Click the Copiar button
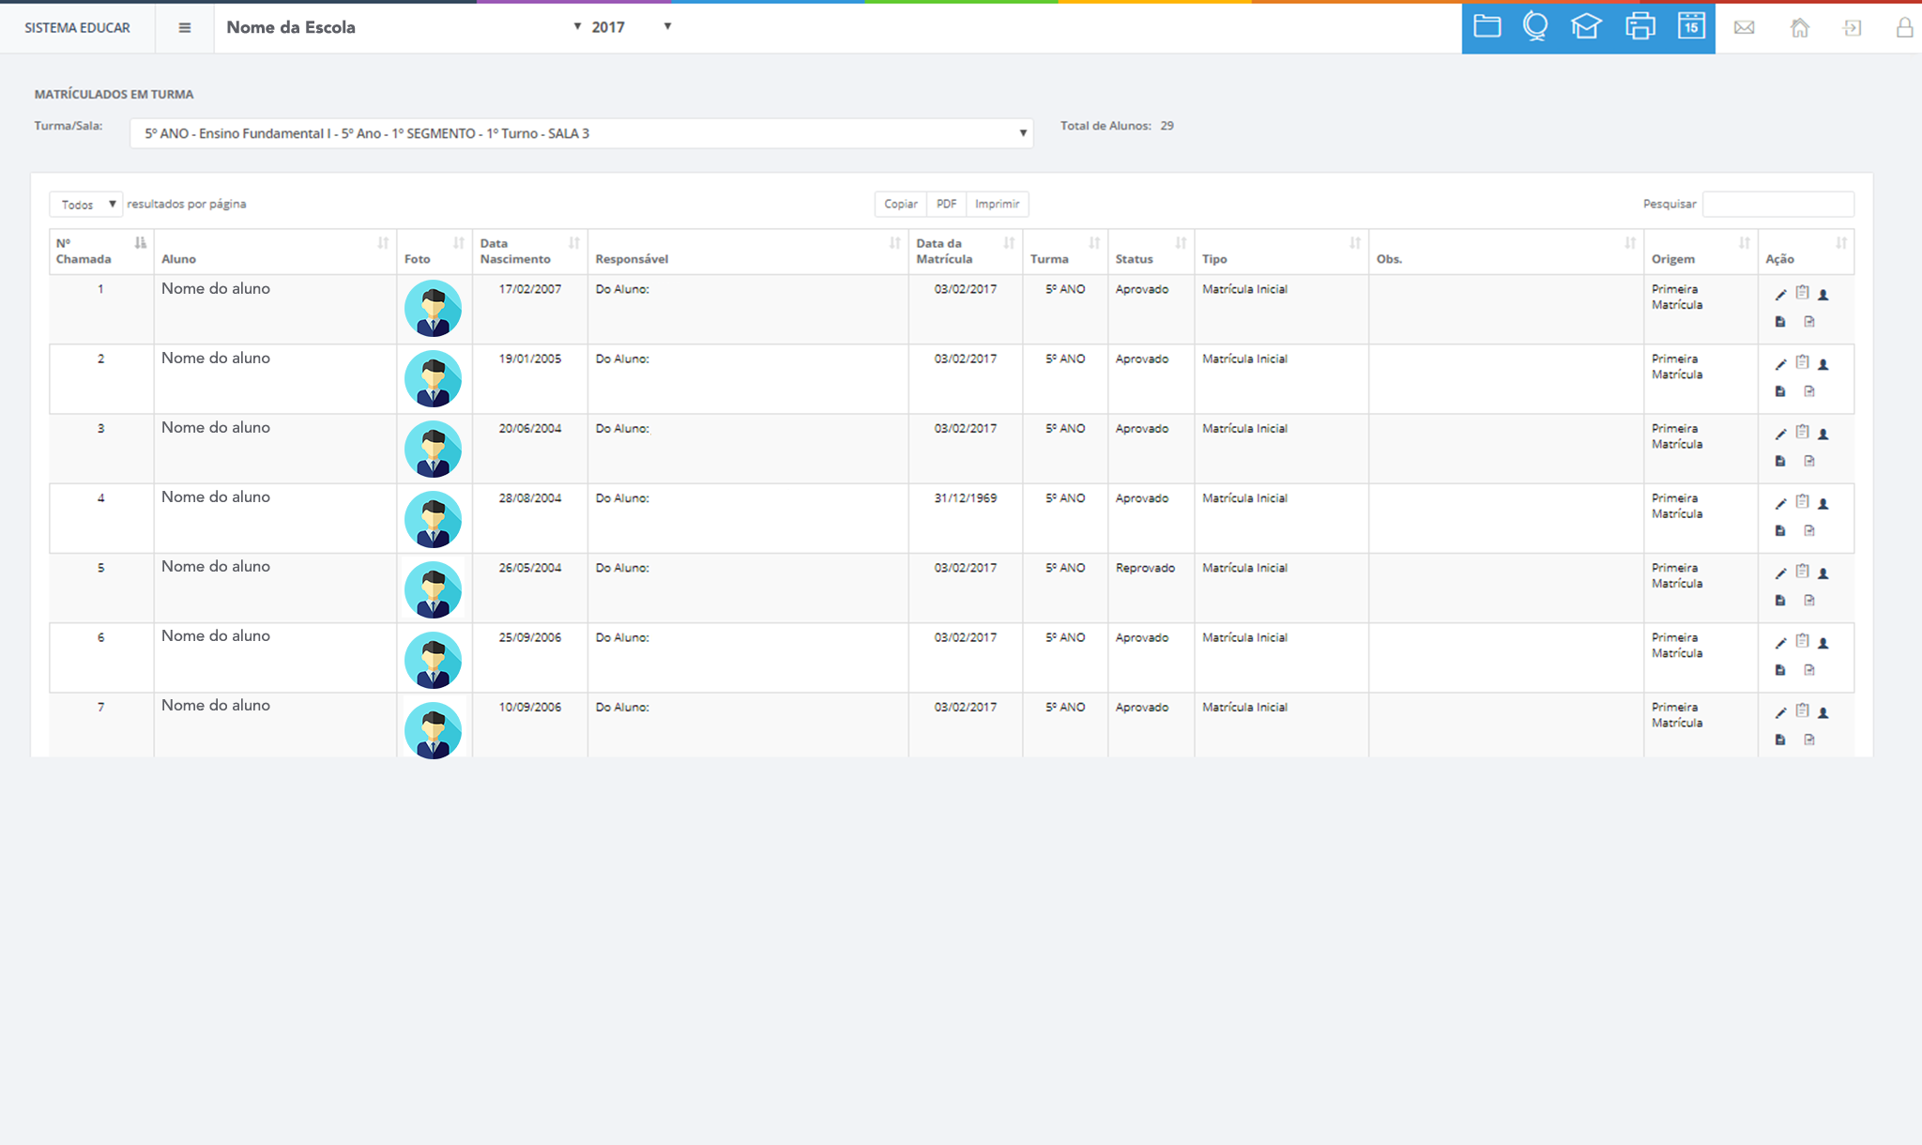 [x=901, y=204]
